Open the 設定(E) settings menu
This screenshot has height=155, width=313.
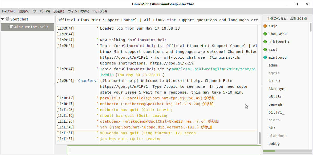[x=58, y=11]
